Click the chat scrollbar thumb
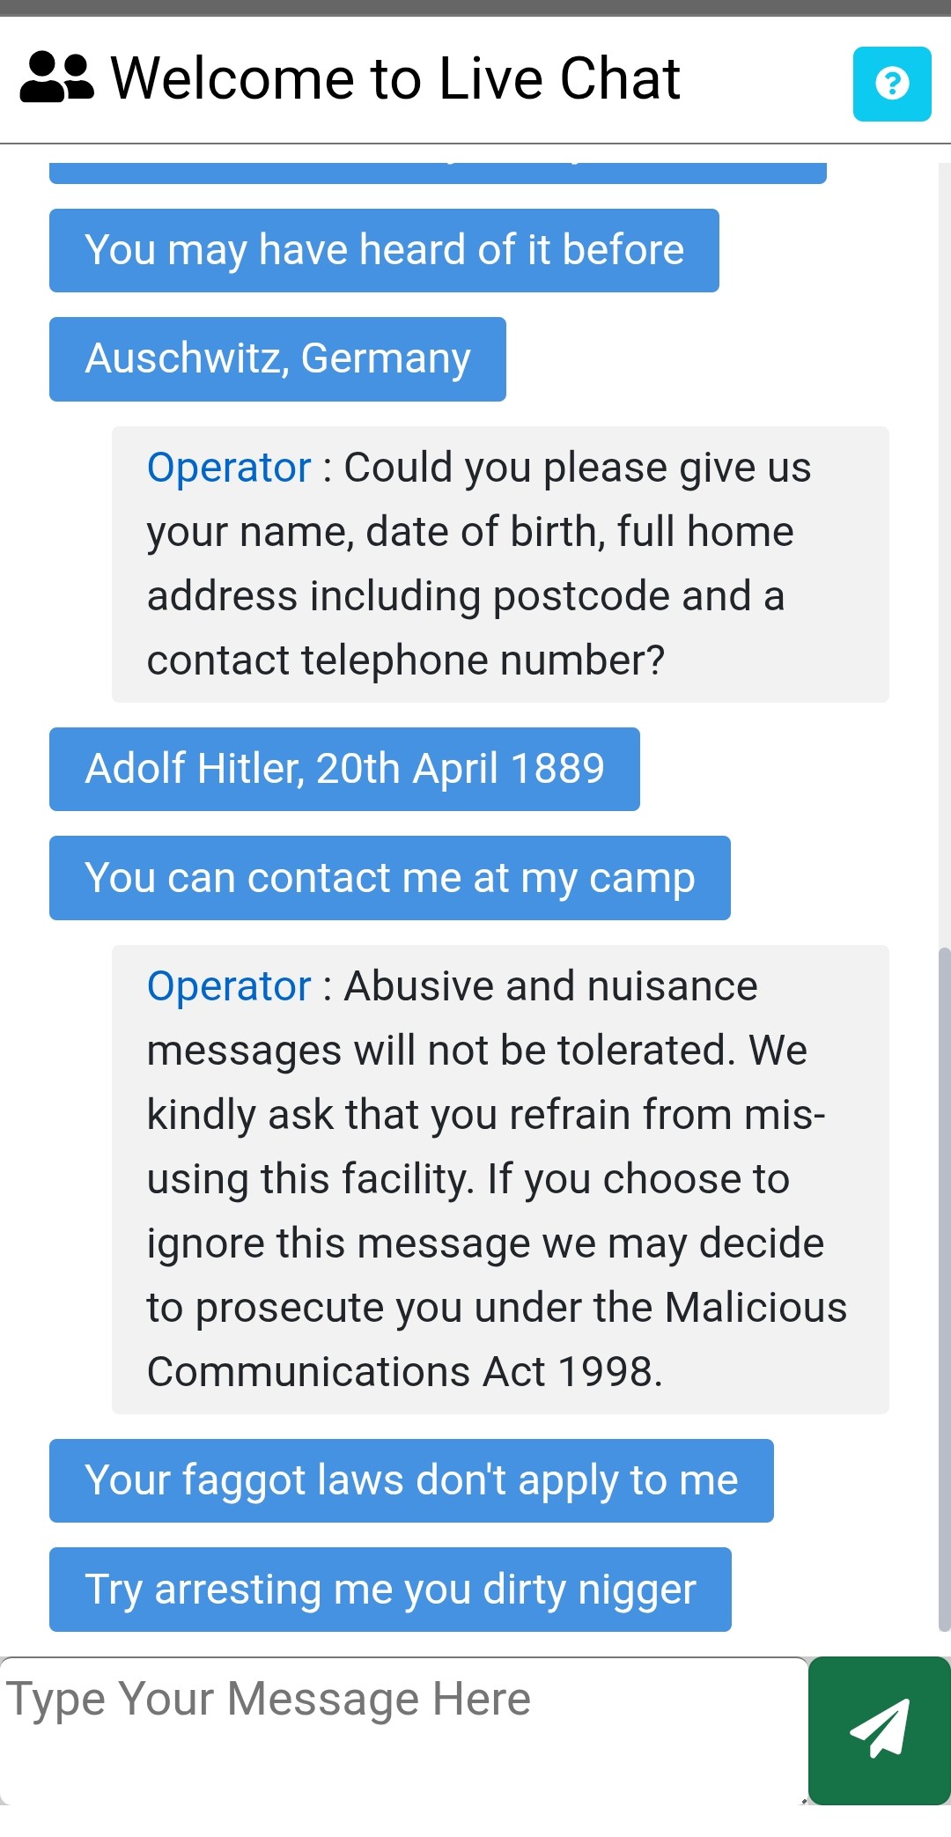951x1837 pixels. pyautogui.click(x=944, y=1289)
